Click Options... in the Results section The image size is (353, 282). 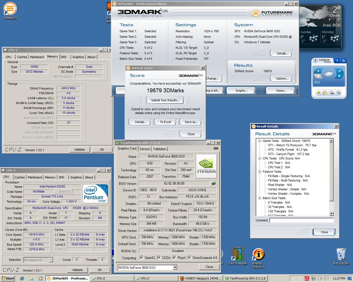coord(282,78)
